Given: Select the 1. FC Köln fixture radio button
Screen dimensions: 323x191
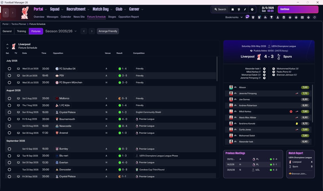Looking at the screenshot, I should [9, 105].
